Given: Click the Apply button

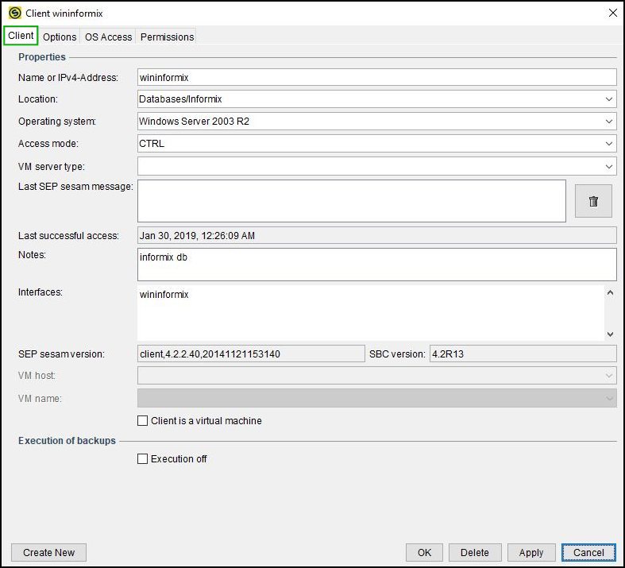Looking at the screenshot, I should click(531, 552).
